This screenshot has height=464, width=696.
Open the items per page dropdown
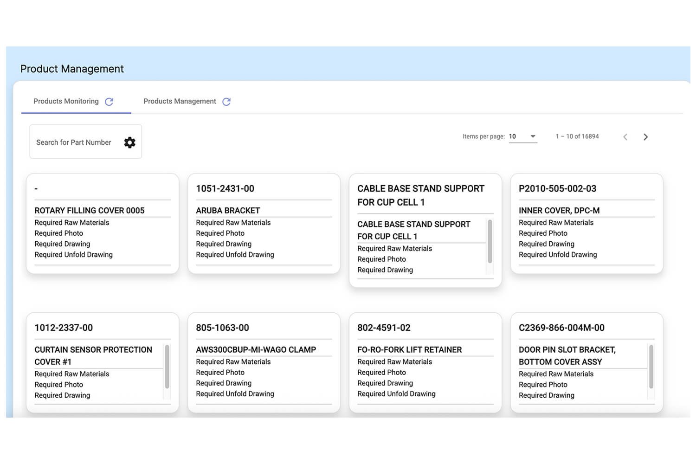[523, 136]
